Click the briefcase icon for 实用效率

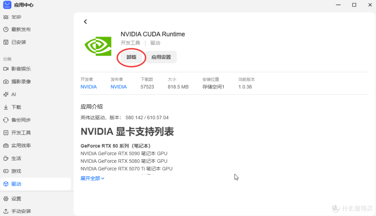coord(6,146)
